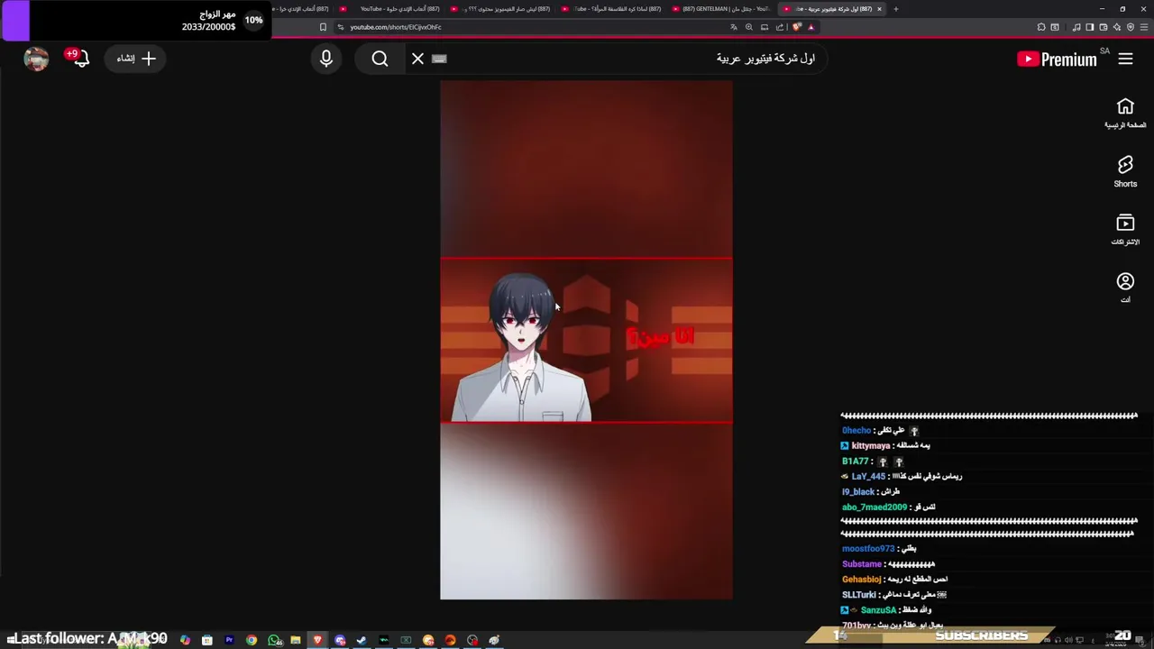1154x649 pixels.
Task: Open Adobe Premiere Pro from taskbar
Action: (229, 640)
